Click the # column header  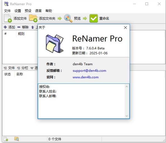pyautogui.click(x=5, y=34)
